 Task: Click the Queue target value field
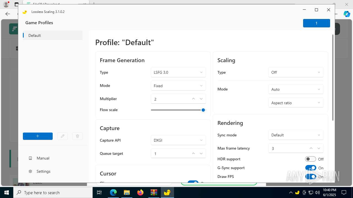coord(178,153)
